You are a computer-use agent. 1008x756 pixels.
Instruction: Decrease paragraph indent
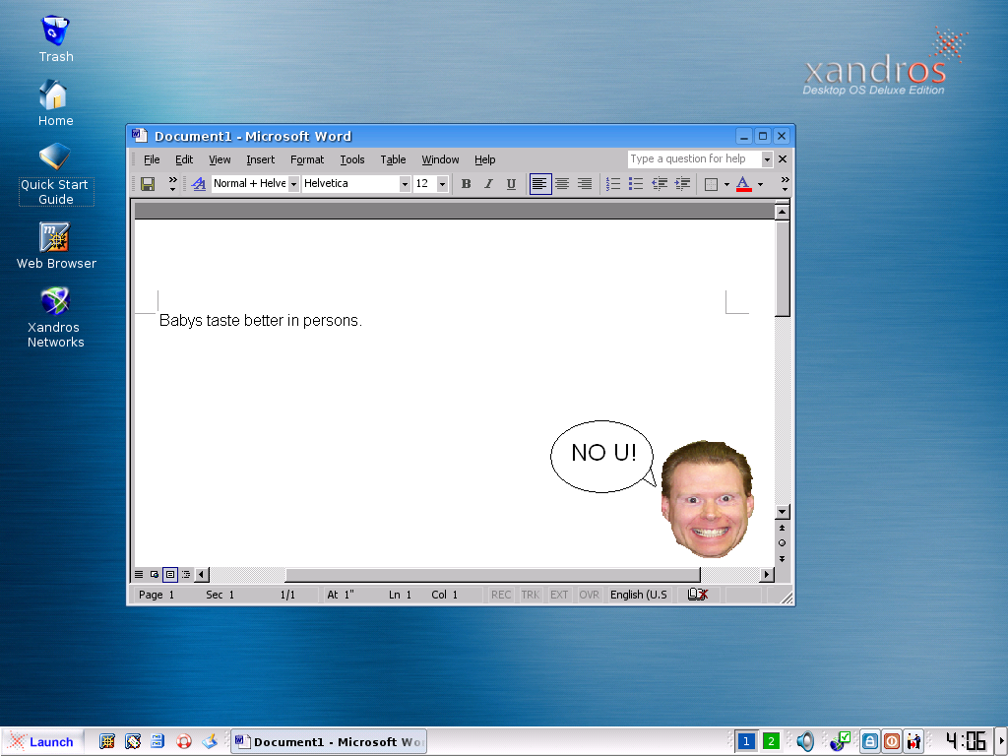pyautogui.click(x=659, y=184)
